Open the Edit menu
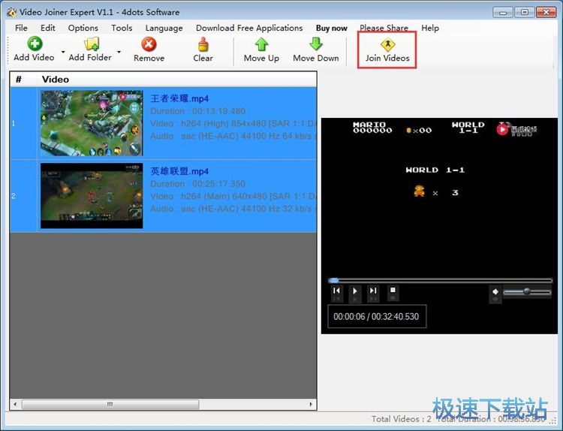 pyautogui.click(x=48, y=28)
